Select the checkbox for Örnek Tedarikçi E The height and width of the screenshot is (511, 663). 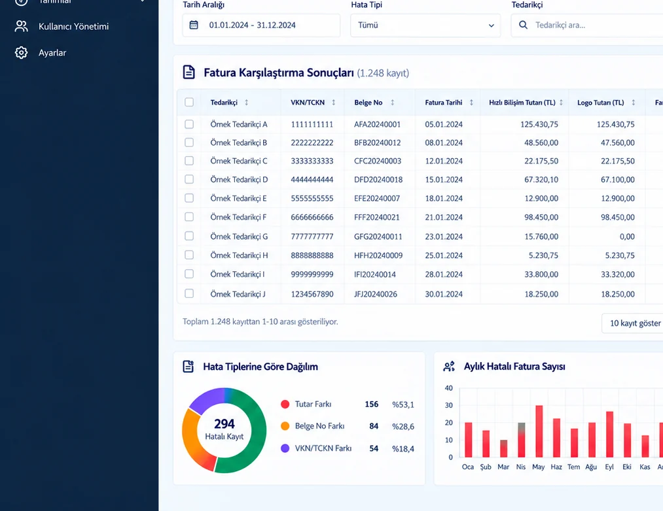[x=189, y=198]
